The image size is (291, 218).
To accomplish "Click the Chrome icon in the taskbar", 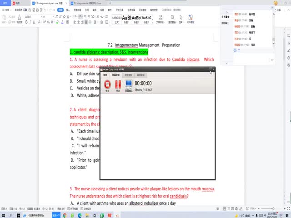I will coord(65,215).
